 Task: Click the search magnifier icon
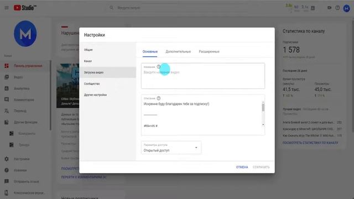[x=111, y=8]
